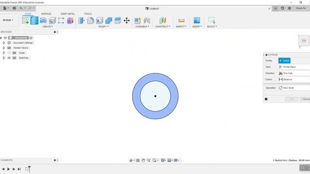Select the Offset Plane construct tool
The image size is (310, 174).
163,20
